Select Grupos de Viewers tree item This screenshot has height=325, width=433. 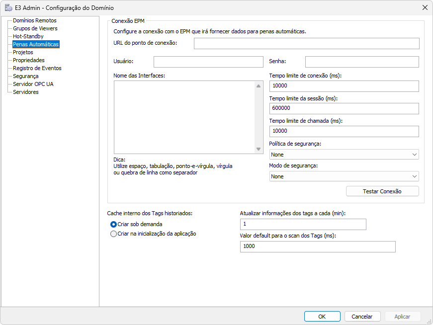tap(35, 28)
